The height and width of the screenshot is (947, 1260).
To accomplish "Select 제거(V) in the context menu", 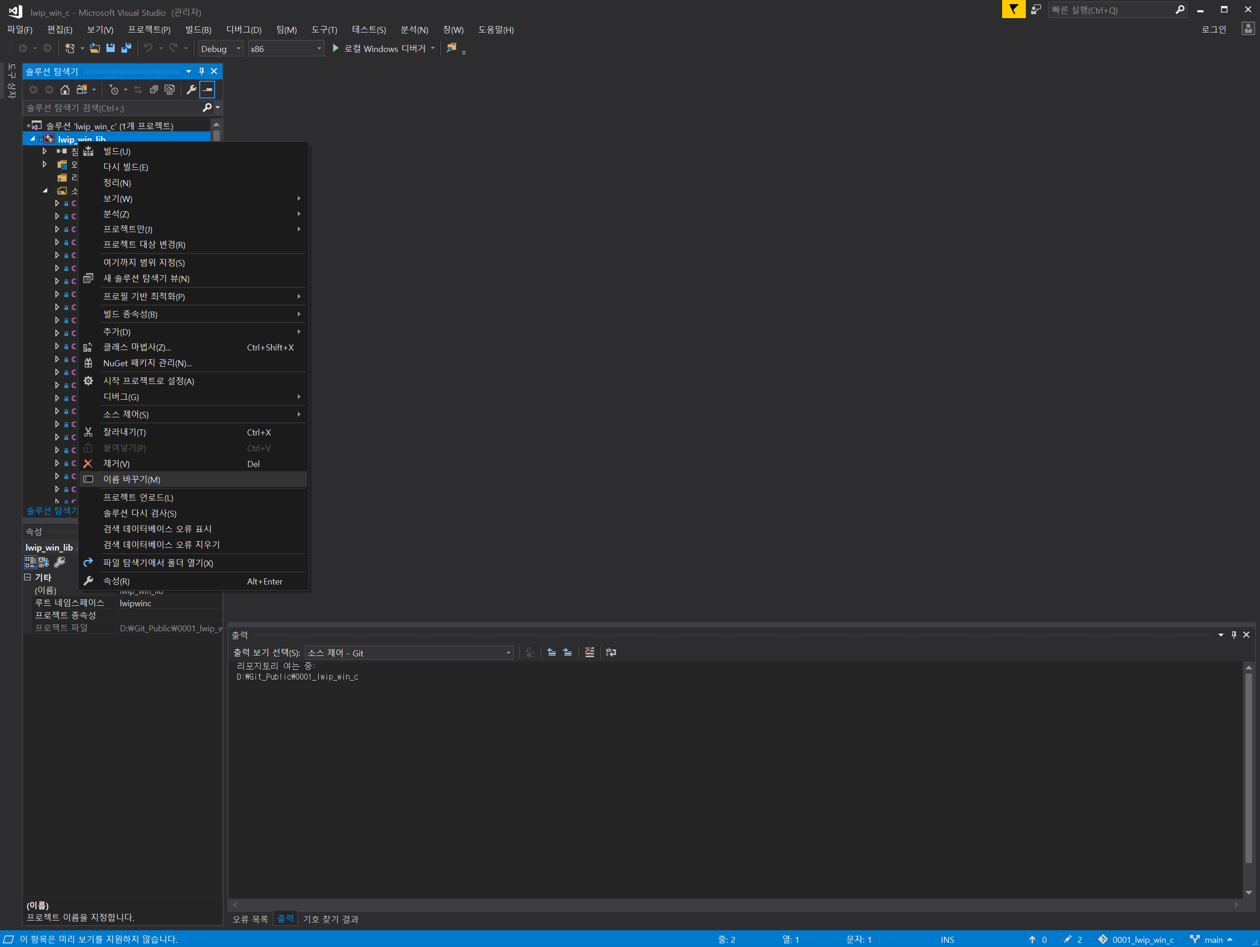I will tap(194, 464).
